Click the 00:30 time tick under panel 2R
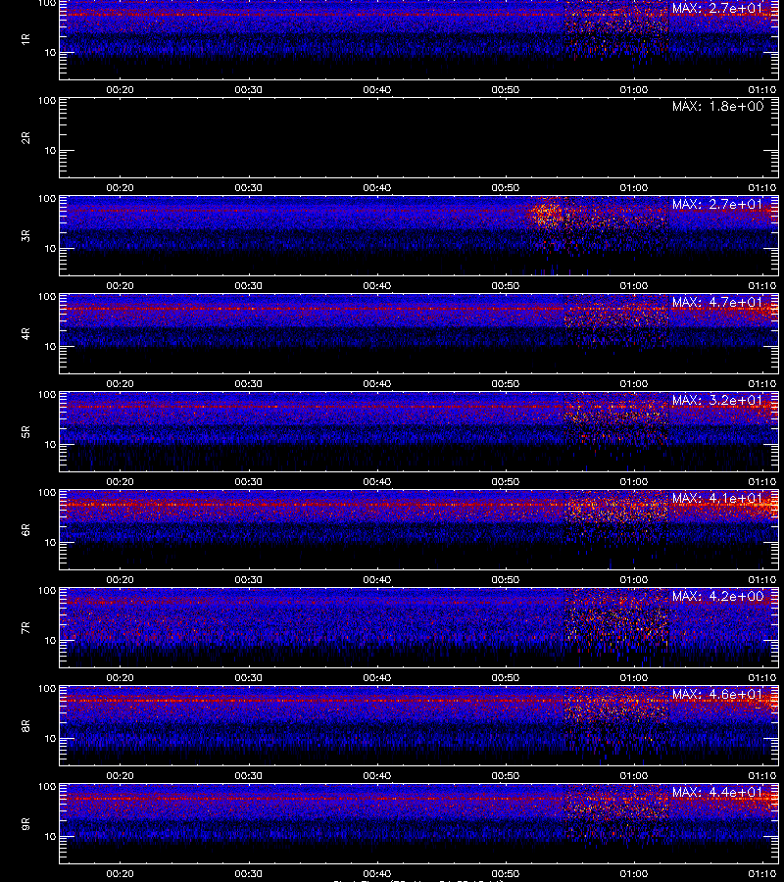The height and width of the screenshot is (882, 784). click(248, 188)
